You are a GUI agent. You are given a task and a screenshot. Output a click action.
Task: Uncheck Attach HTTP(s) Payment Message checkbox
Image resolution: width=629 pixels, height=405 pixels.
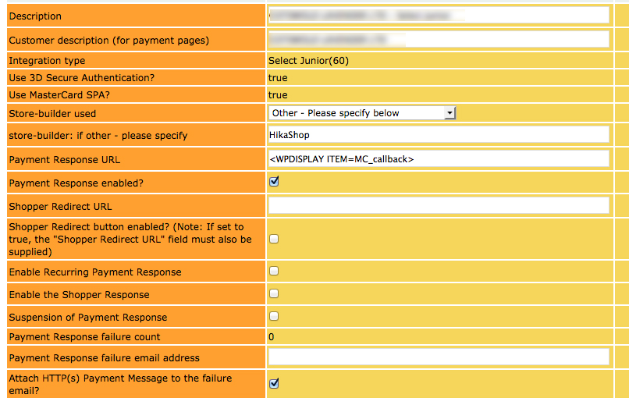(274, 383)
